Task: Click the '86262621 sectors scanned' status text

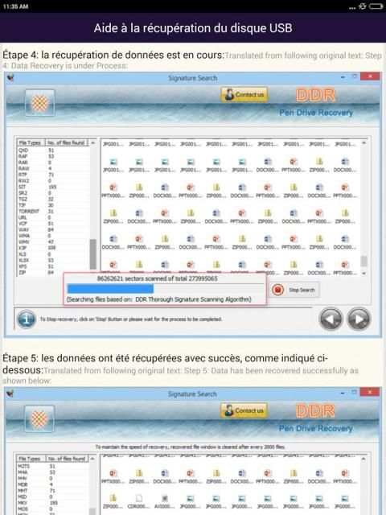Action: point(158,278)
